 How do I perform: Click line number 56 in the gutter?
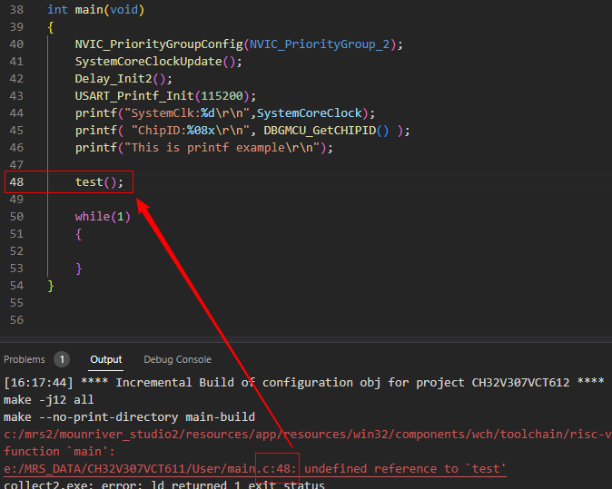coord(16,319)
